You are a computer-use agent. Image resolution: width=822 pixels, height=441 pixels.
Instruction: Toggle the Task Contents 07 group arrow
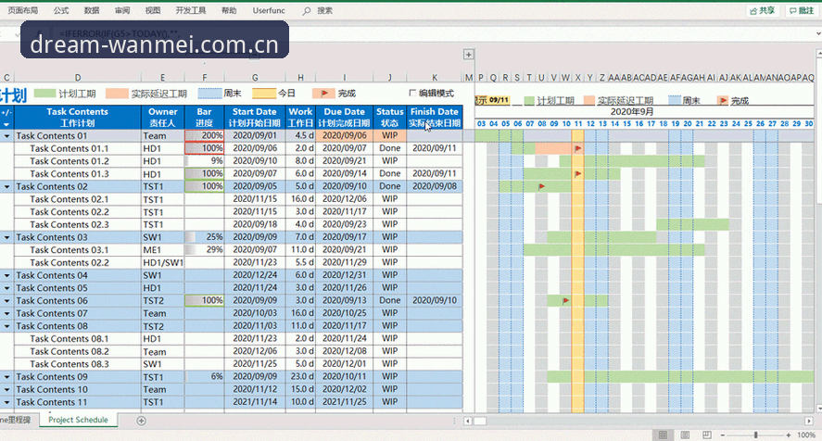pyautogui.click(x=6, y=313)
